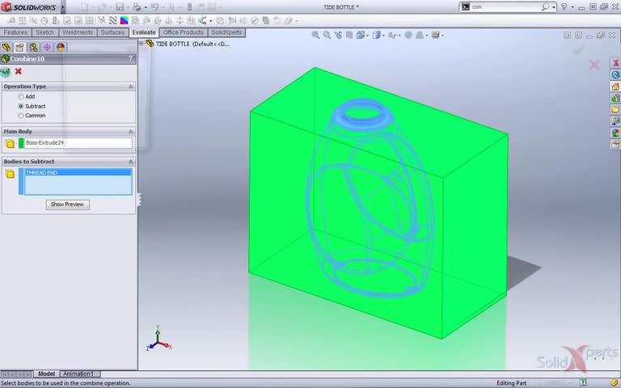Open the DimXpertManager crosshair tab icon
The height and width of the screenshot is (388, 621).
click(47, 47)
